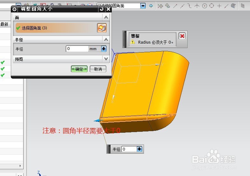Toggle End Point snap

click(175, 6)
